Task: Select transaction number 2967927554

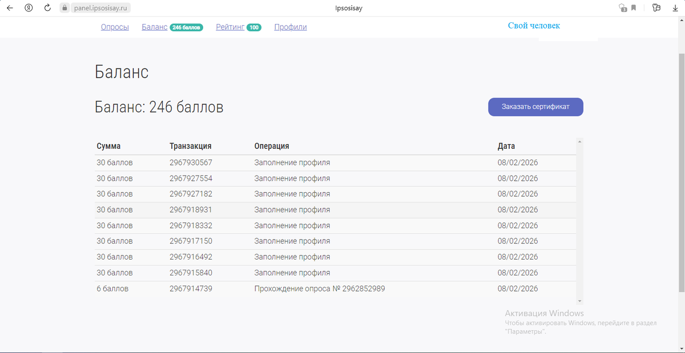Action: coord(191,178)
